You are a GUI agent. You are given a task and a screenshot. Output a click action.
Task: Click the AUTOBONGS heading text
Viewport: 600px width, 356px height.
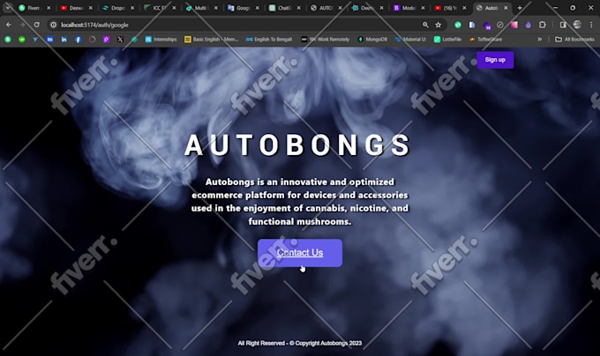tap(297, 145)
